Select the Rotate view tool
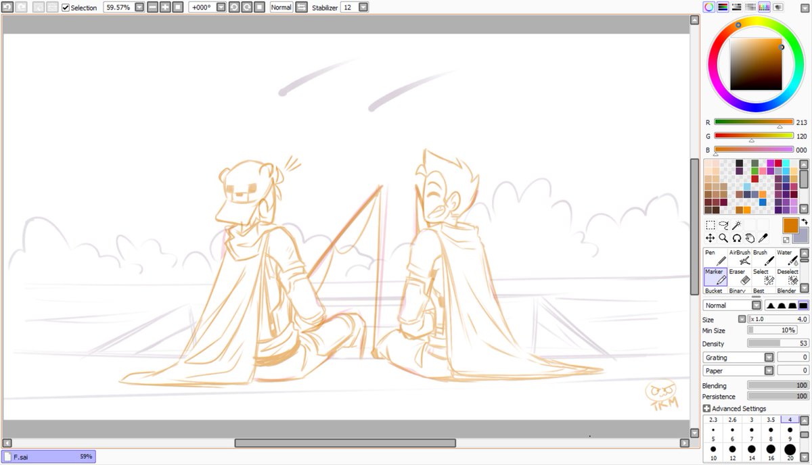 736,238
